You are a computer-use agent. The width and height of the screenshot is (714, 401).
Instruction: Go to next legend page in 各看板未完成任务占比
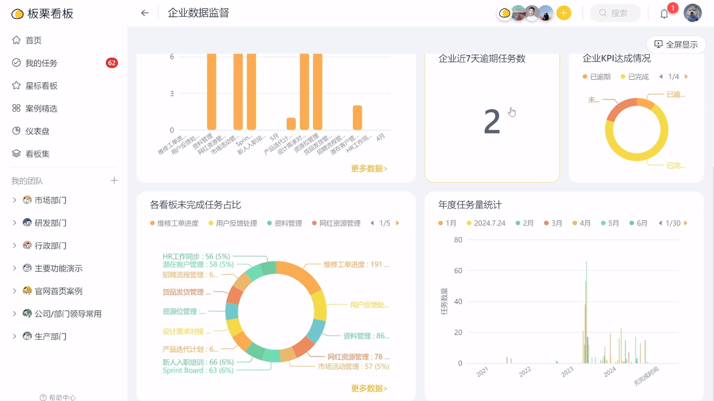point(398,223)
